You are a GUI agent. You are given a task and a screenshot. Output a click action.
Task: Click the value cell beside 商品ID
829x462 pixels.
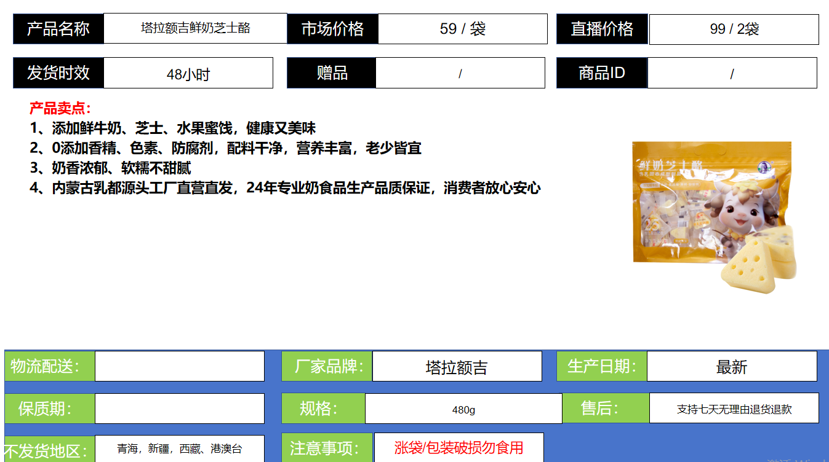tap(732, 74)
